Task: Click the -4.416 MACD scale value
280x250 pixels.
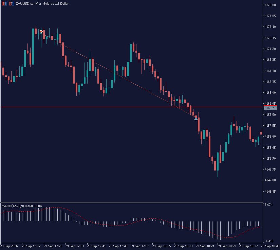Action: [x=268, y=241]
